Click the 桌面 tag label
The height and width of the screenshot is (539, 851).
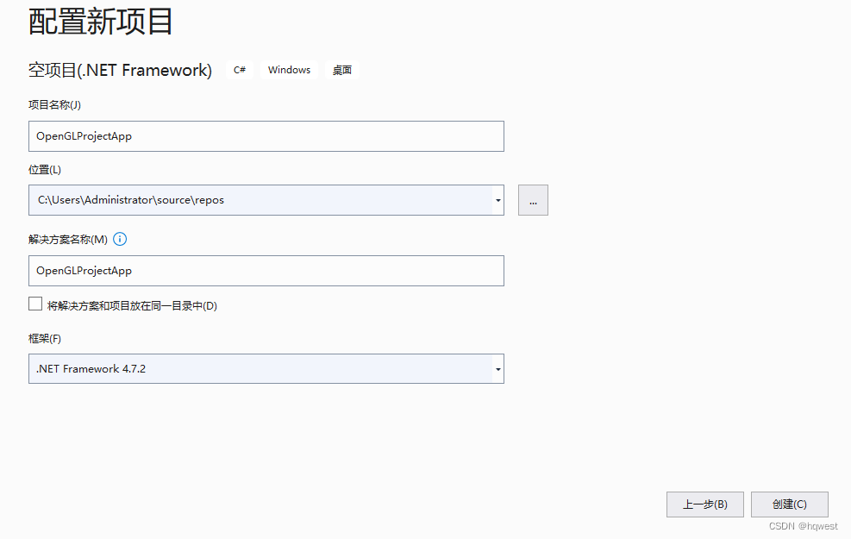pyautogui.click(x=342, y=70)
